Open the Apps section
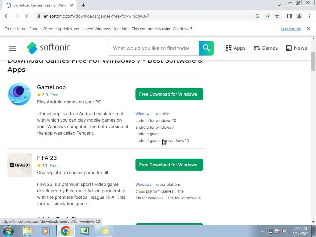Image resolution: width=316 pixels, height=237 pixels. click(235, 48)
